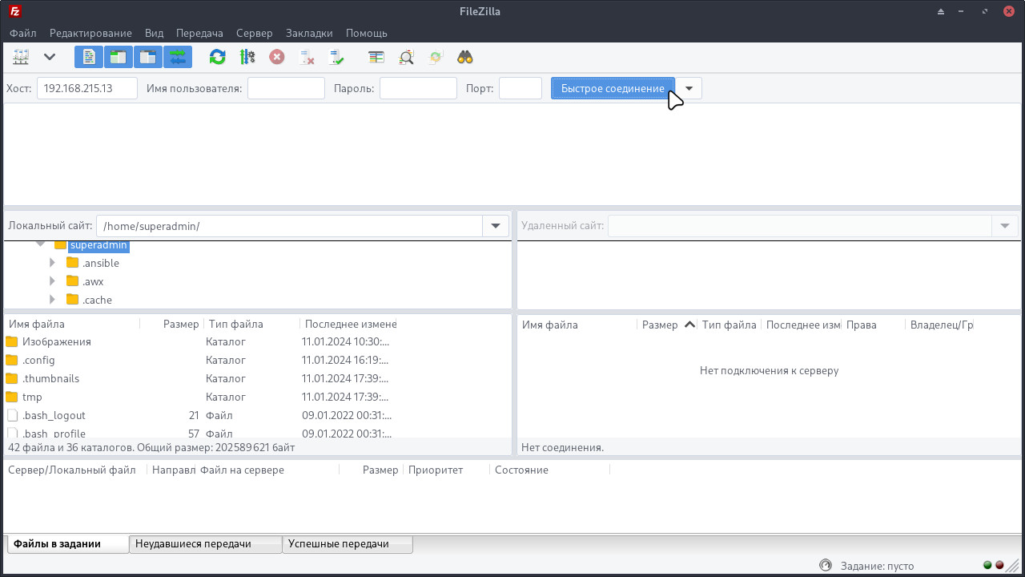Open the Удаленный сайт path dropdown
The width and height of the screenshot is (1025, 577).
tap(1005, 226)
